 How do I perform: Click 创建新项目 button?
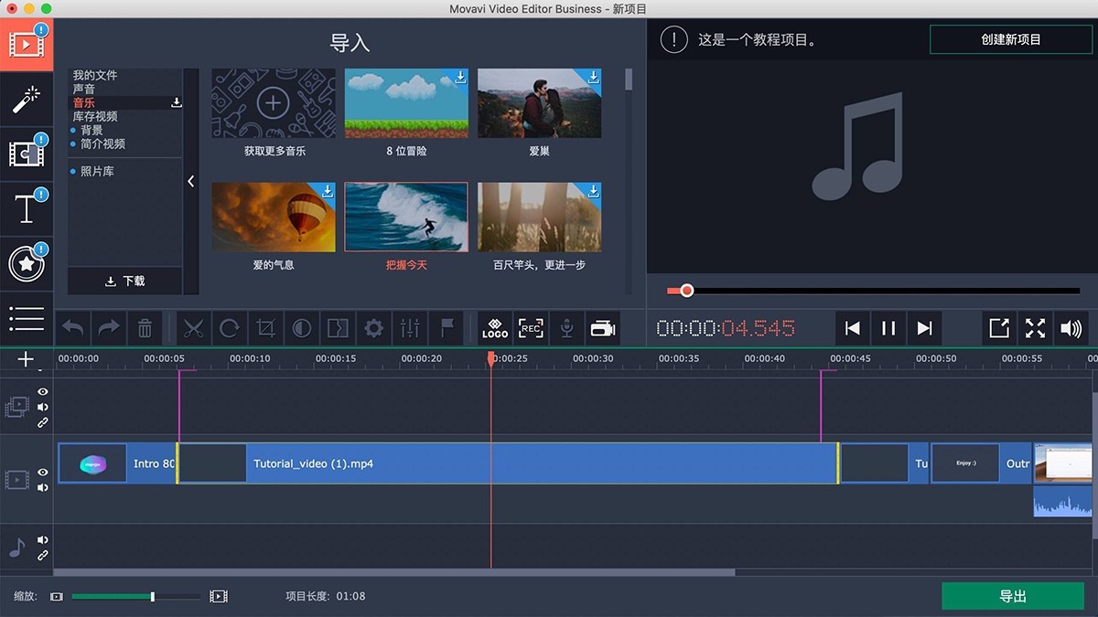point(1010,40)
